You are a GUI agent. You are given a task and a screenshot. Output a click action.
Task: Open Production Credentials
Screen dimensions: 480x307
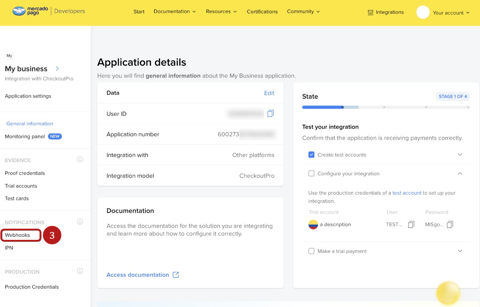pyautogui.click(x=32, y=287)
